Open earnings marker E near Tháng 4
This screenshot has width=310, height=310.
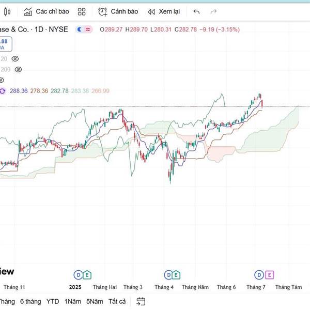(176, 275)
